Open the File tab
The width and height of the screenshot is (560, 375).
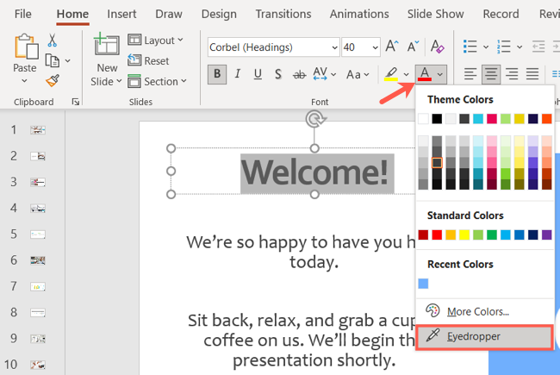(x=23, y=14)
